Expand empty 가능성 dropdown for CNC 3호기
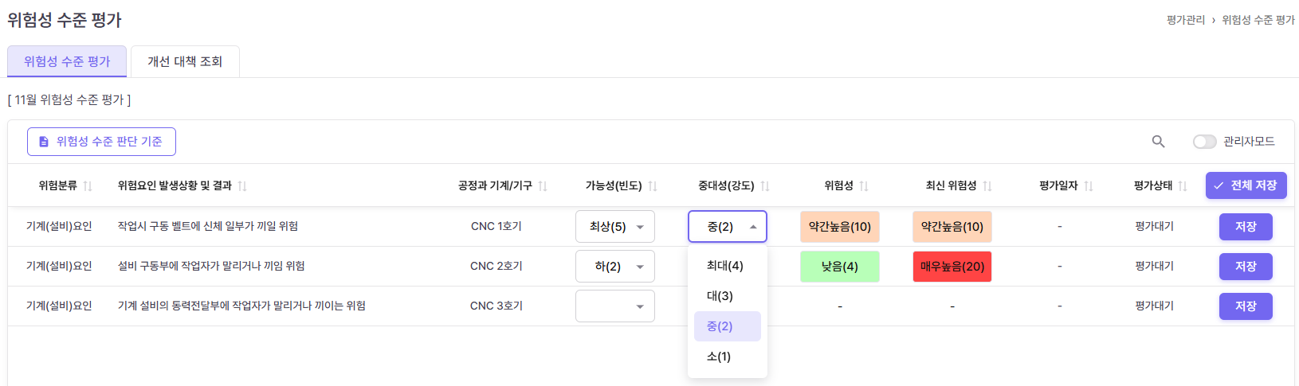The height and width of the screenshot is (386, 1299). pos(614,306)
